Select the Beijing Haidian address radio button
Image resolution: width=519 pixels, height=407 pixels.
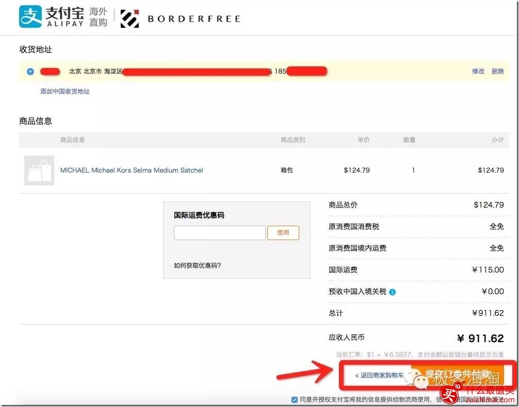[30, 72]
